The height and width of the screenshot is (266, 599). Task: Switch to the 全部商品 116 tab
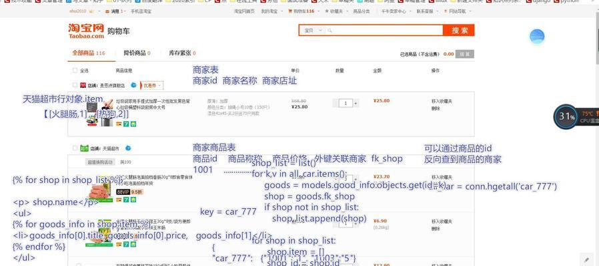pyautogui.click(x=89, y=53)
